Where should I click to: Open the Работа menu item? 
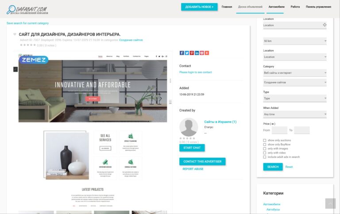295,7
